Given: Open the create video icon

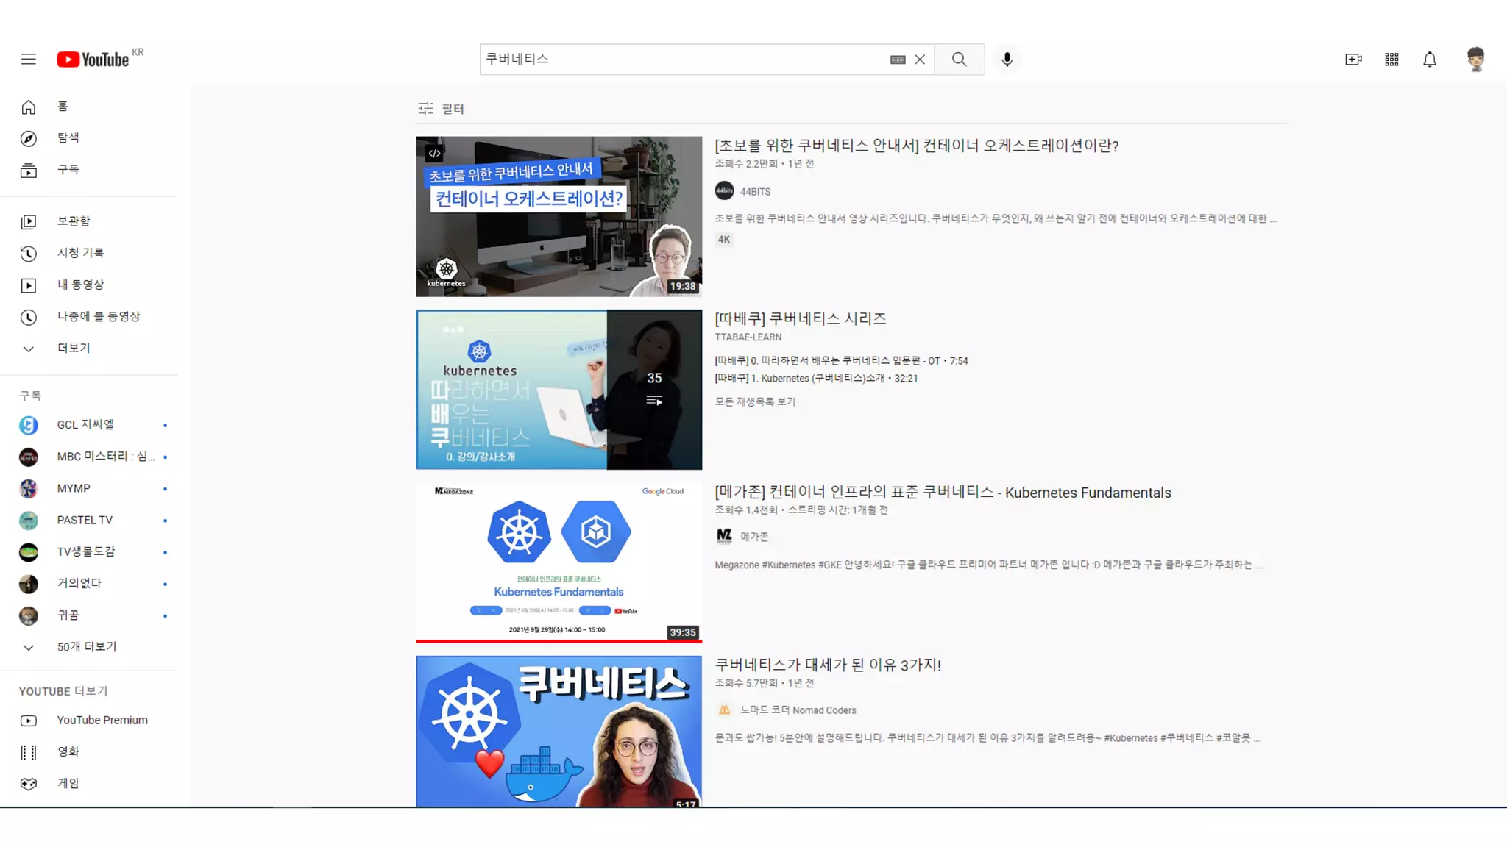Looking at the screenshot, I should (1352, 60).
